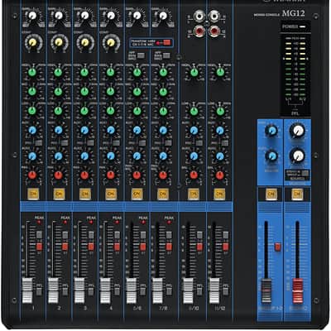Select the red PAN knob on channel 3
331x331 pixels.
pyautogui.click(x=84, y=175)
